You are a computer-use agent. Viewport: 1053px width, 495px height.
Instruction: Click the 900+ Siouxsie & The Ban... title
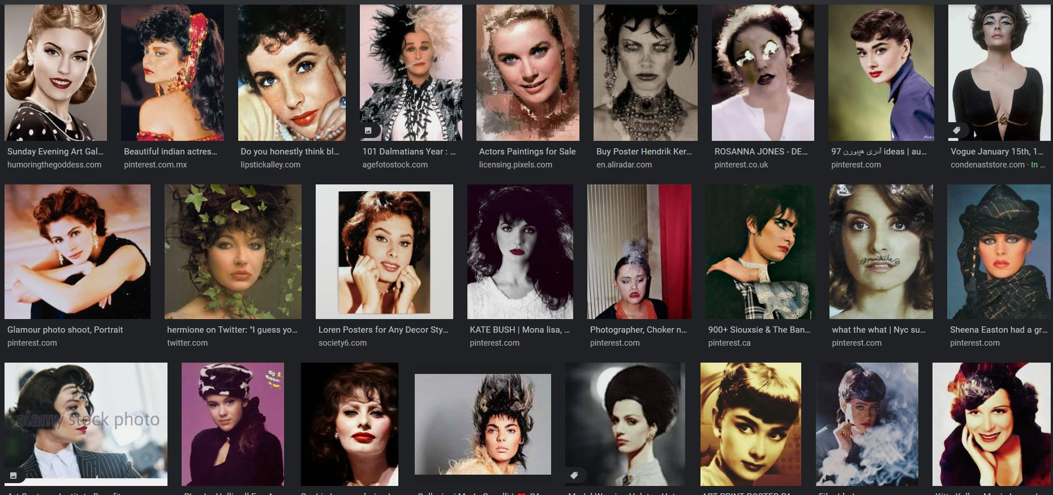pyautogui.click(x=759, y=330)
